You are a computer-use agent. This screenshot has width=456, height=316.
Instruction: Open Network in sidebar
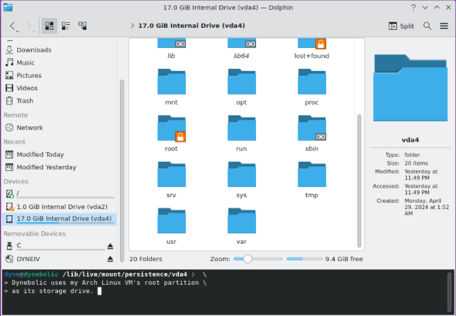tap(60, 128)
